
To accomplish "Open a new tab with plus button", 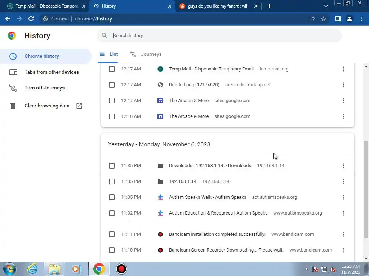I will click(x=270, y=6).
